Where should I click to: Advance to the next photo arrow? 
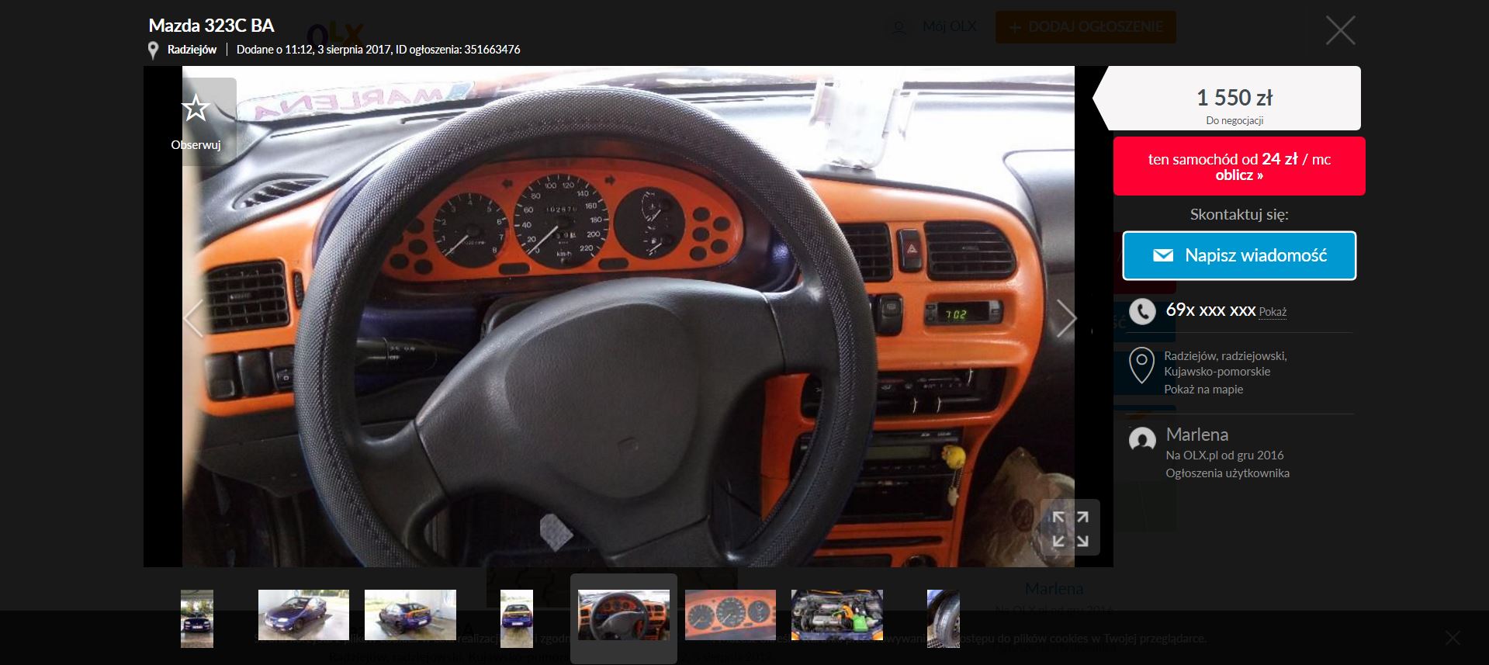pos(1066,318)
